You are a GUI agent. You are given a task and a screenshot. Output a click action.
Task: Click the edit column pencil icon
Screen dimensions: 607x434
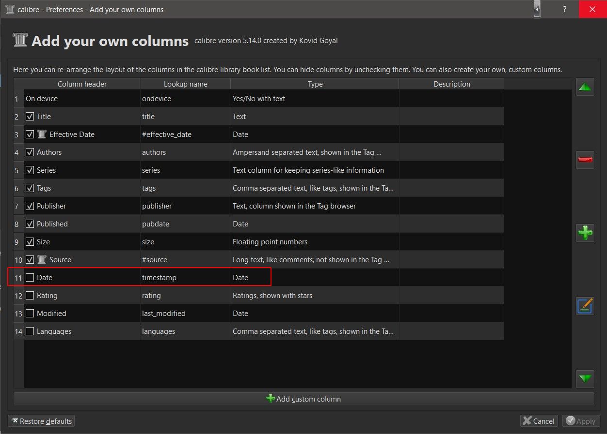coord(585,306)
